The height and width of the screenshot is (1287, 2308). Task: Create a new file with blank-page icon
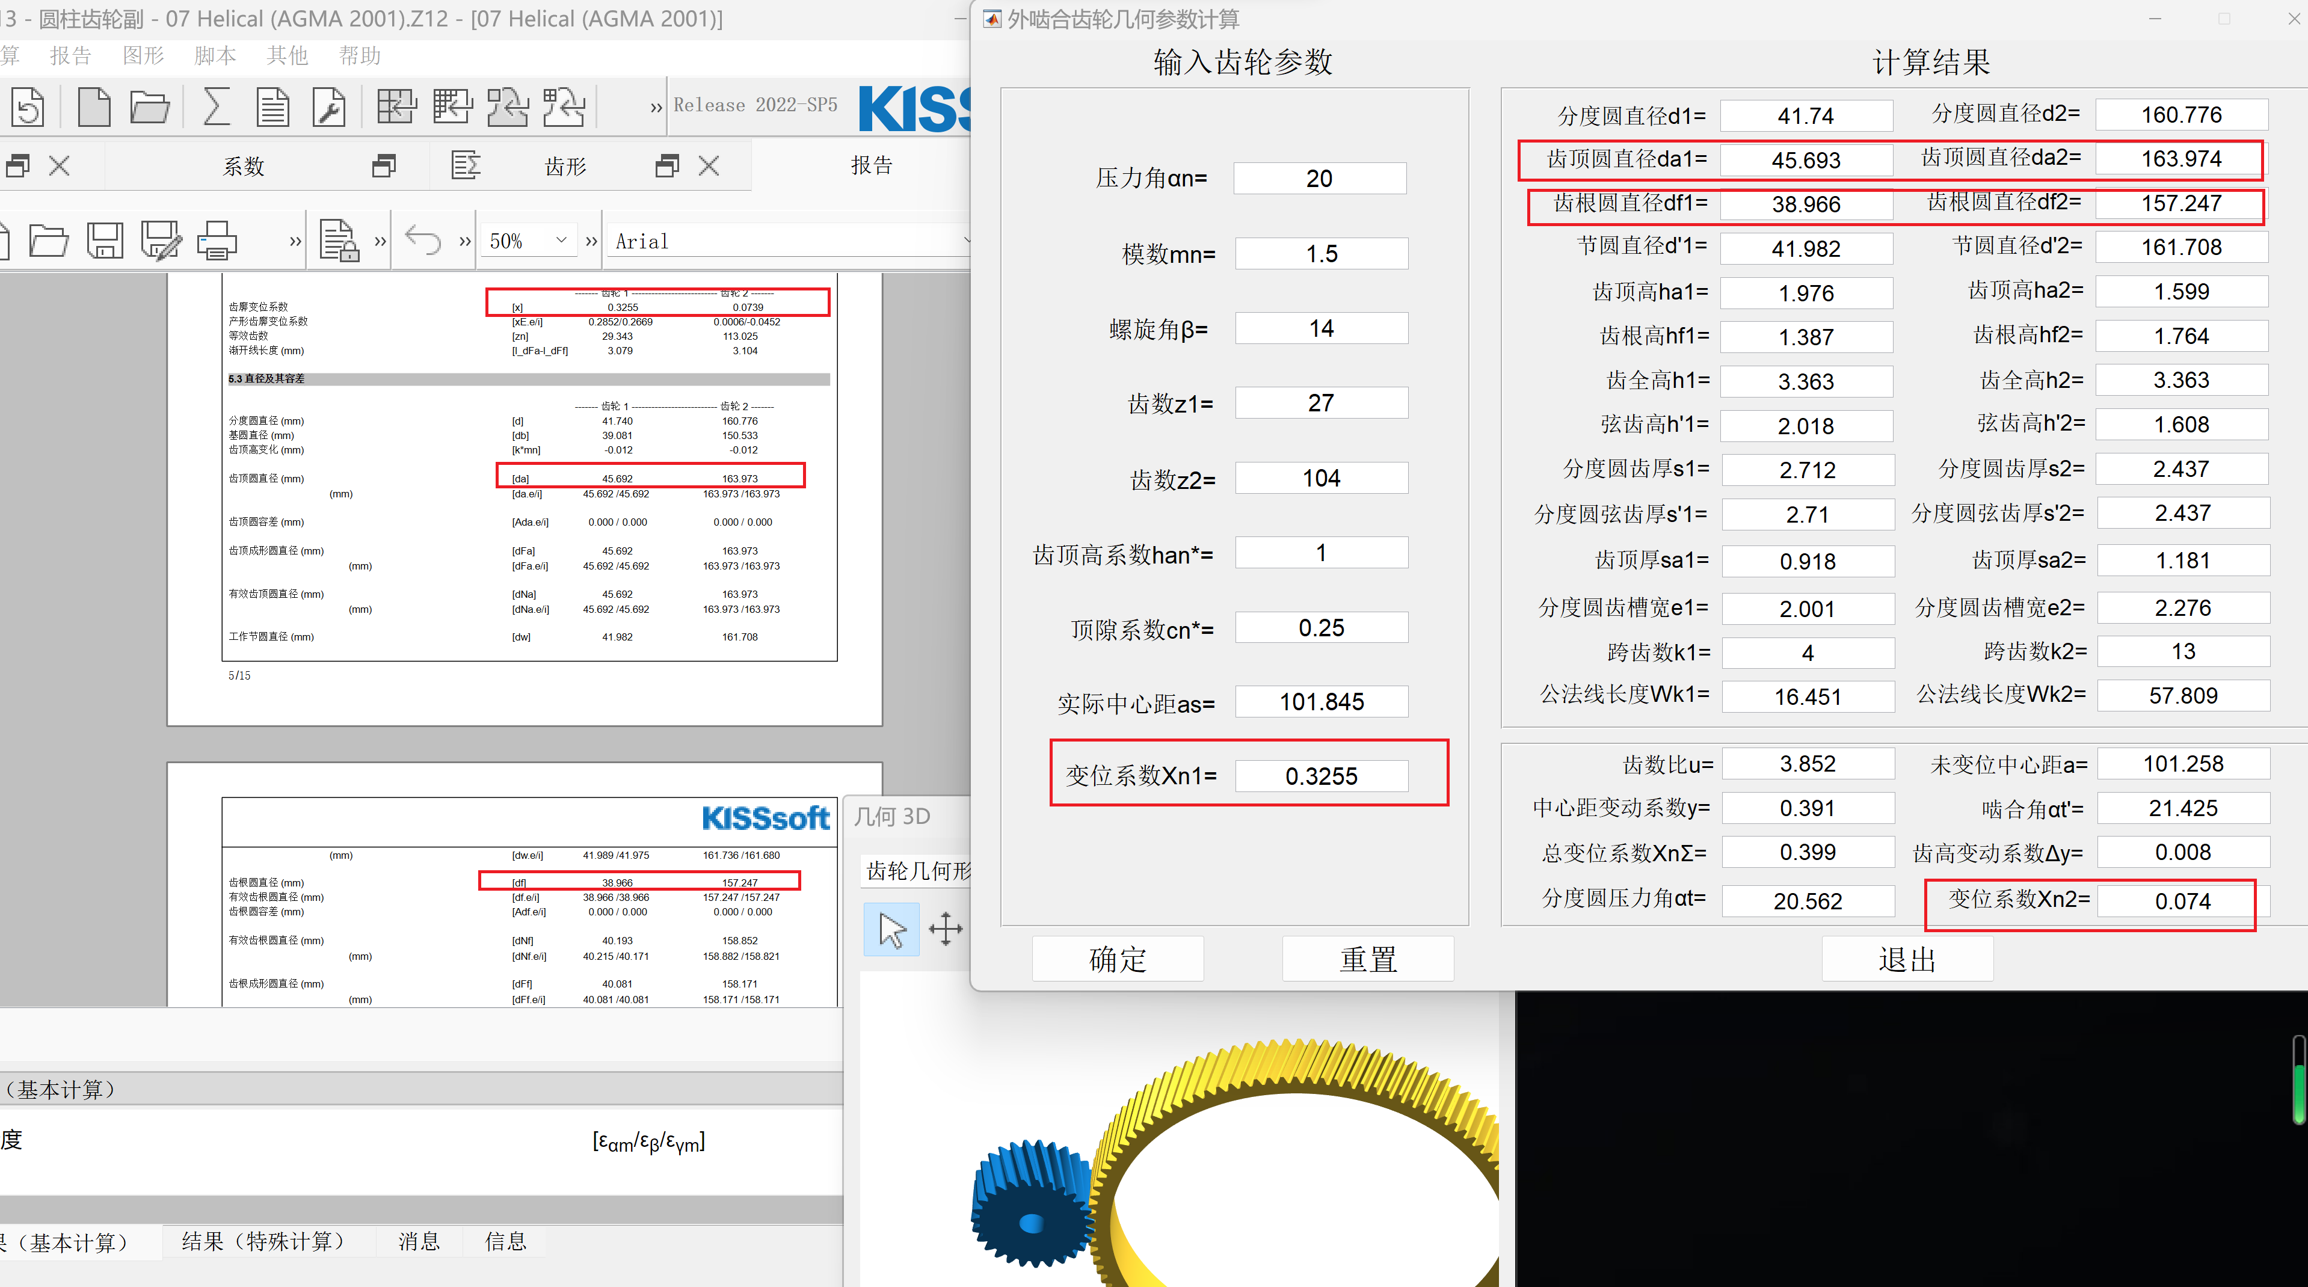pos(94,108)
